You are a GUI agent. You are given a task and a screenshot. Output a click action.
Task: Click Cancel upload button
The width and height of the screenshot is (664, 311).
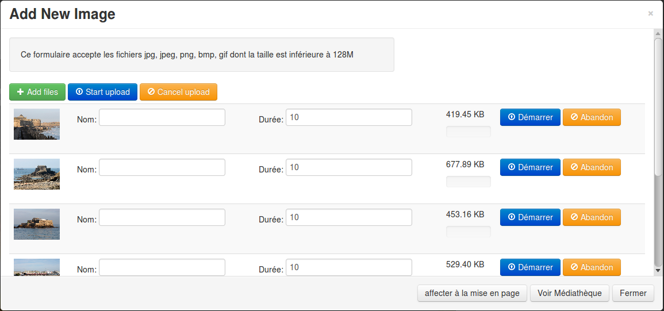178,92
